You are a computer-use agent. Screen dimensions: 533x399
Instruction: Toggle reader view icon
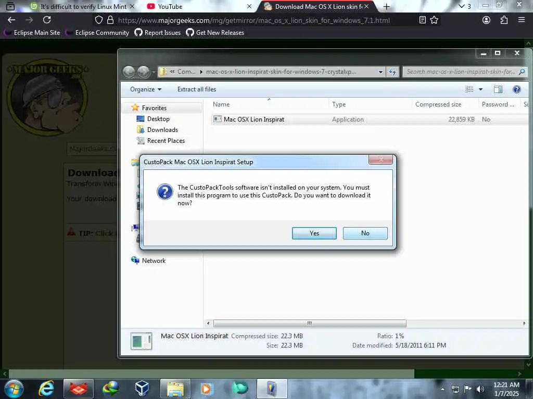[422, 20]
